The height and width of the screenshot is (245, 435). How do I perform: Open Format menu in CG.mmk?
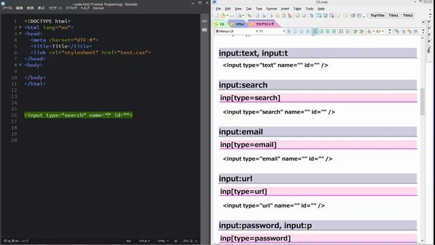[x=271, y=9]
